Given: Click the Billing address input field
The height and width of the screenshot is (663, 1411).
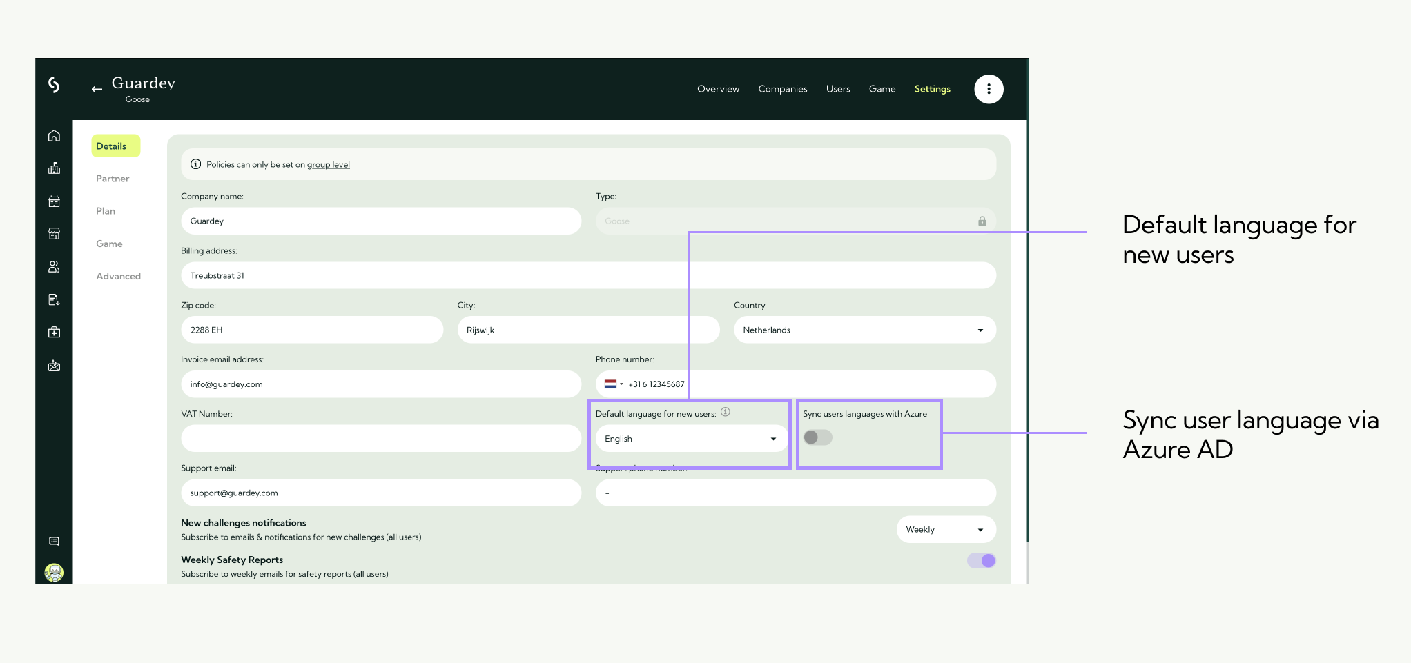Looking at the screenshot, I should click(587, 276).
